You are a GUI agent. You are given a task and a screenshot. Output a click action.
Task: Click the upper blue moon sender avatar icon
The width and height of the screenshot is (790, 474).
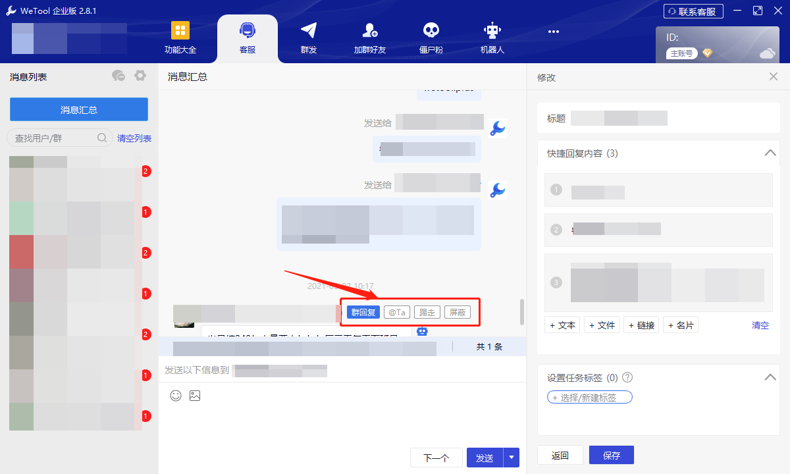498,128
